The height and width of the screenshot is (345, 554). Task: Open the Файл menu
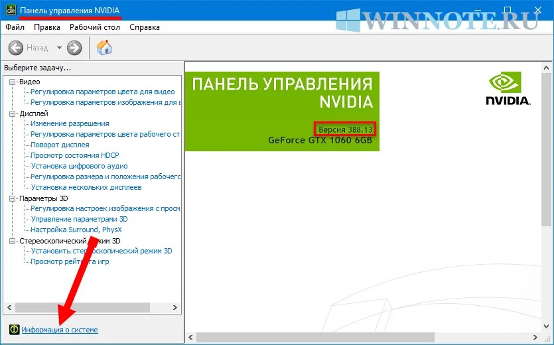coord(15,27)
